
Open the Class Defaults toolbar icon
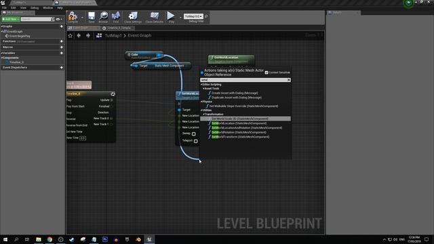[154, 16]
